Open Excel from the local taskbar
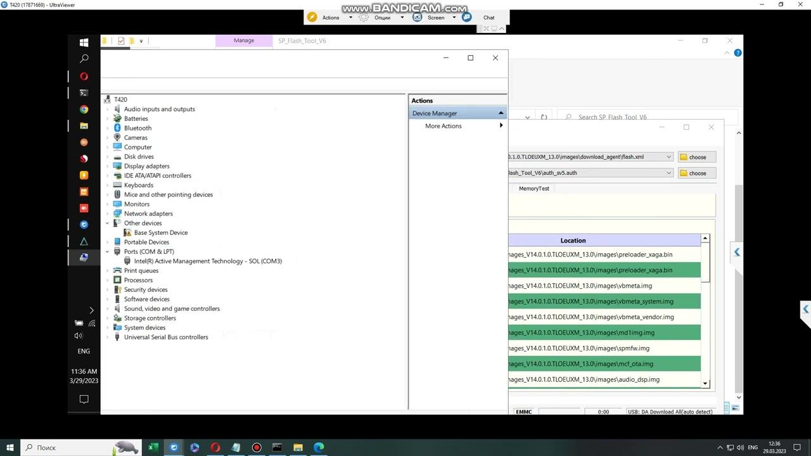This screenshot has height=456, width=811. pos(153,447)
